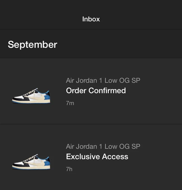The image size is (182, 190).
Task: Select the 7m timestamp
Action: pyautogui.click(x=70, y=103)
